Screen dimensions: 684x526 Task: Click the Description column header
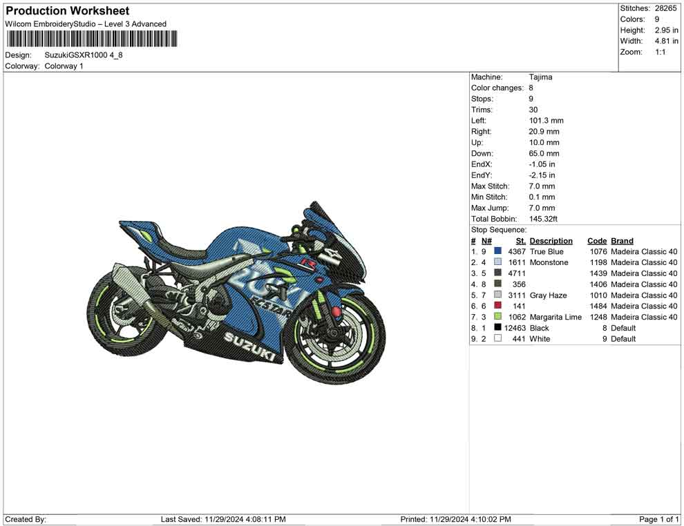551,241
